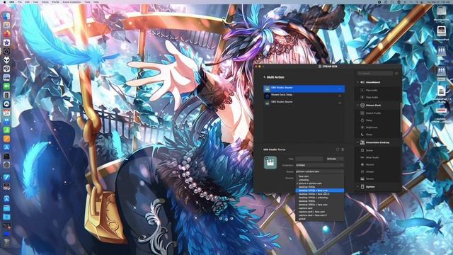The image size is (453, 255).
Task: Choose 'global' from the source list
Action: click(x=319, y=219)
